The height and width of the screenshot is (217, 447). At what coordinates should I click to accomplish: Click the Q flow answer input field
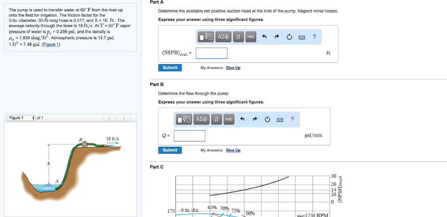pos(189,136)
